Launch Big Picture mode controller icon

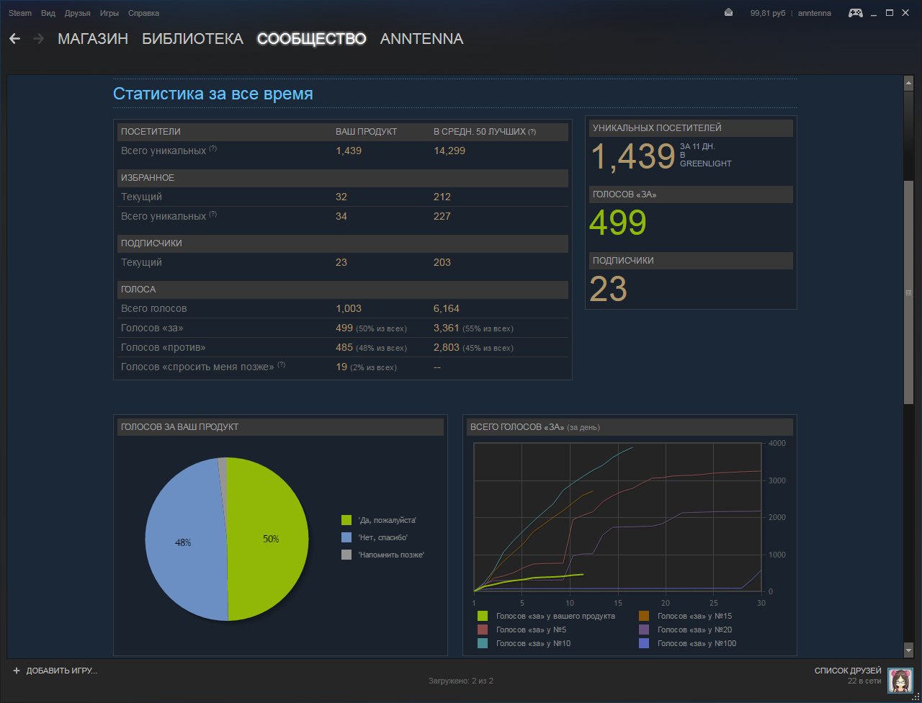click(855, 13)
